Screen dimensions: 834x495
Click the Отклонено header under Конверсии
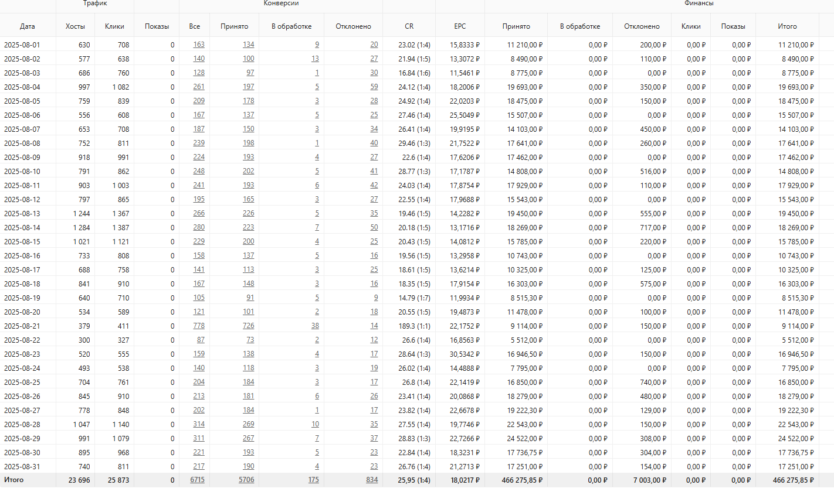353,26
